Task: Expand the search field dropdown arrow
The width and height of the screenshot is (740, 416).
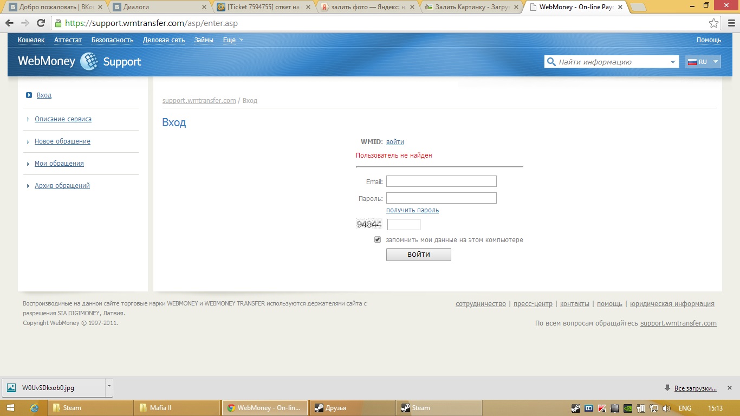Action: pos(673,62)
